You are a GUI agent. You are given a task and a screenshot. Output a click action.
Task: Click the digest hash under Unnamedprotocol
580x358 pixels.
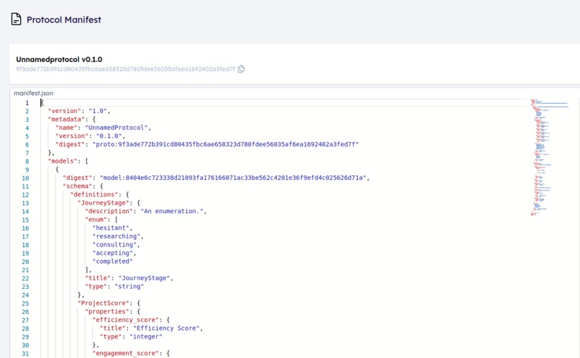click(x=125, y=69)
